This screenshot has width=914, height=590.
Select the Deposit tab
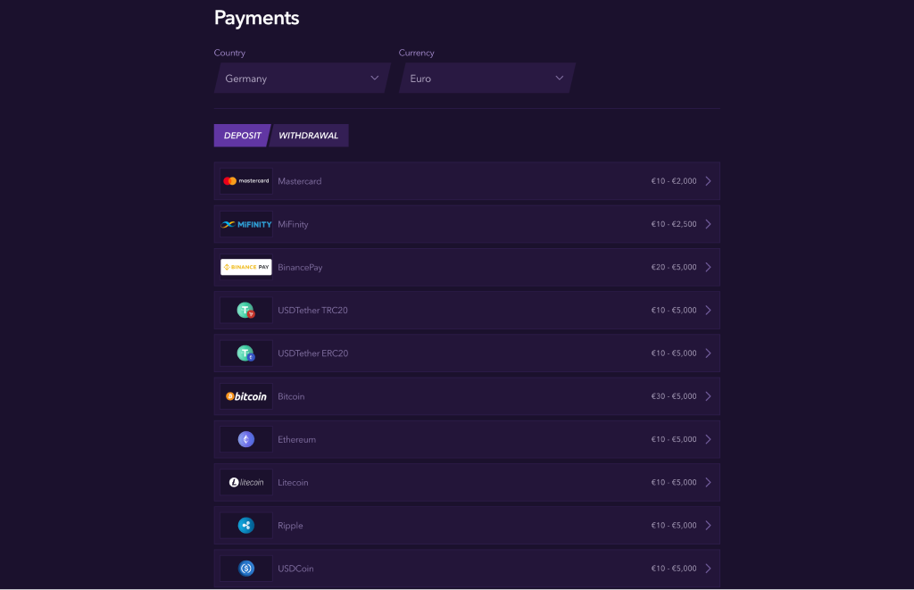point(242,136)
